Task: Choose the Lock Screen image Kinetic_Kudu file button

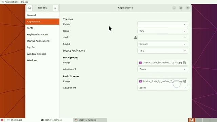Action: point(163,81)
